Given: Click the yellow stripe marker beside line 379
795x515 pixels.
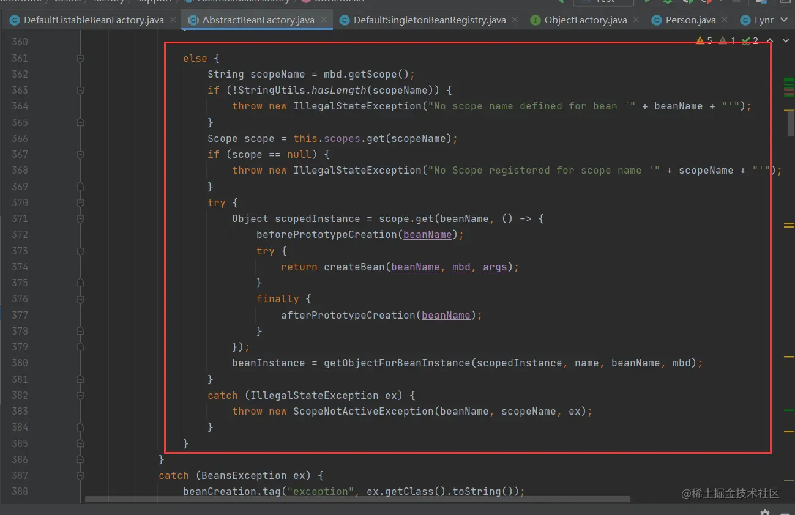Looking at the screenshot, I should 789,355.
